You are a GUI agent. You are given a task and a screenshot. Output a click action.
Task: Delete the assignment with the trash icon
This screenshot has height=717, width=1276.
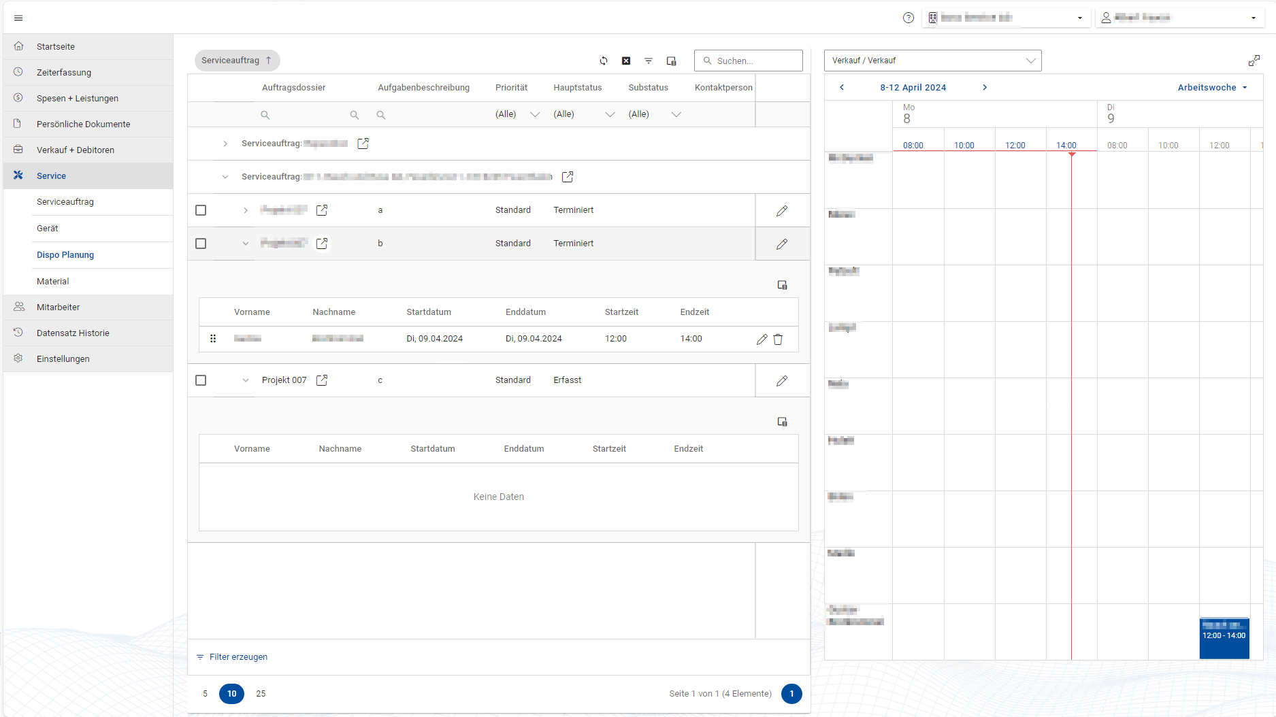pos(778,339)
